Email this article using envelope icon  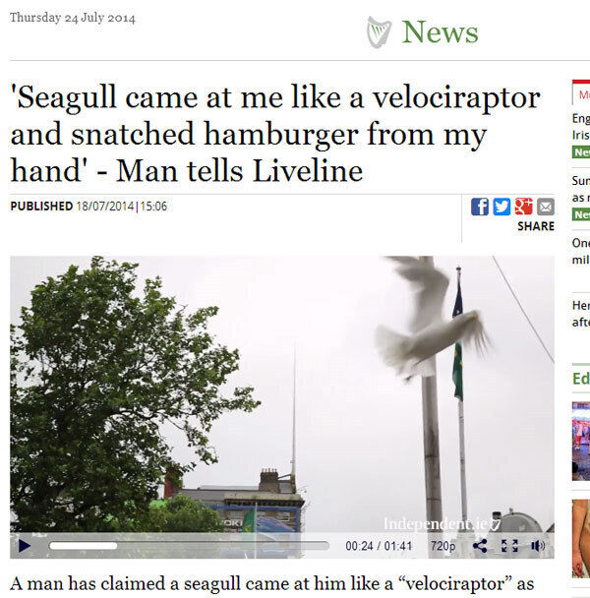[x=546, y=207]
